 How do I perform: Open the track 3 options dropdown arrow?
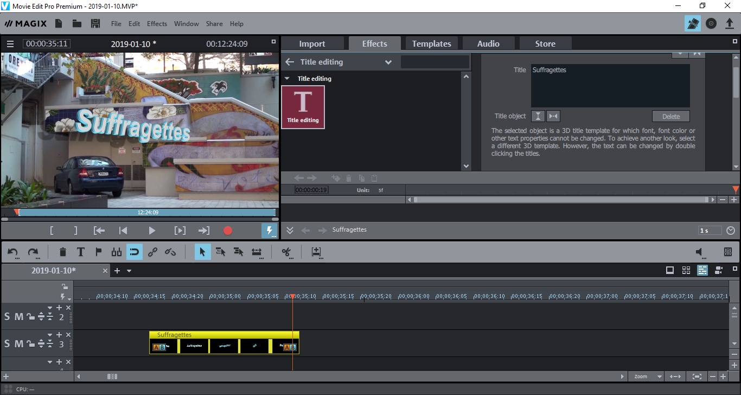pos(50,335)
